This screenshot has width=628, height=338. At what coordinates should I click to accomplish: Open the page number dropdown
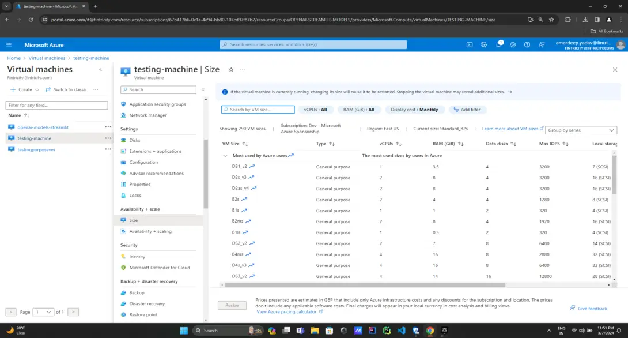43,312
